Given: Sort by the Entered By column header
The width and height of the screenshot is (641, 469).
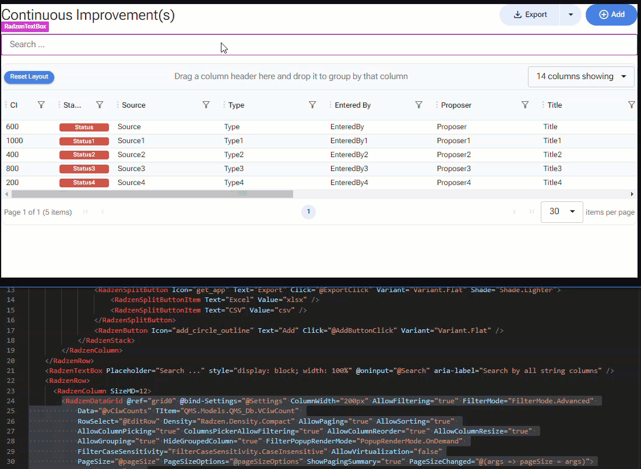Looking at the screenshot, I should pyautogui.click(x=353, y=105).
